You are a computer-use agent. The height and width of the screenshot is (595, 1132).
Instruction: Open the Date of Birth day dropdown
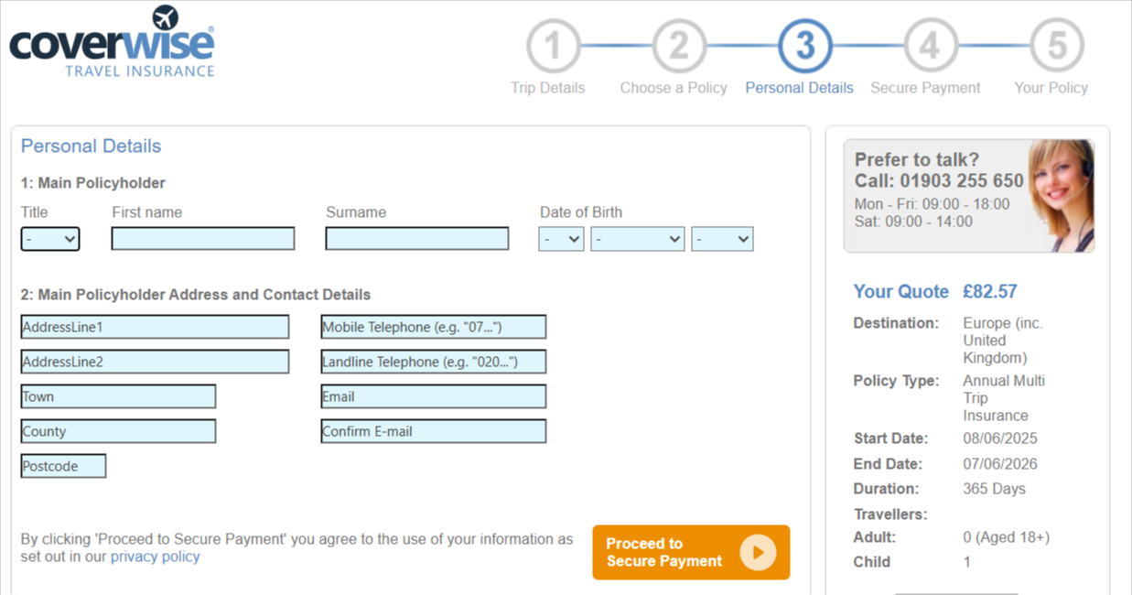click(x=561, y=239)
